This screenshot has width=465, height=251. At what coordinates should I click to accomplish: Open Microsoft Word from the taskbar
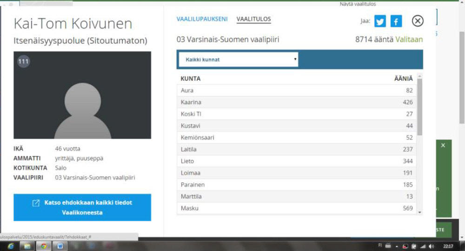60,246
